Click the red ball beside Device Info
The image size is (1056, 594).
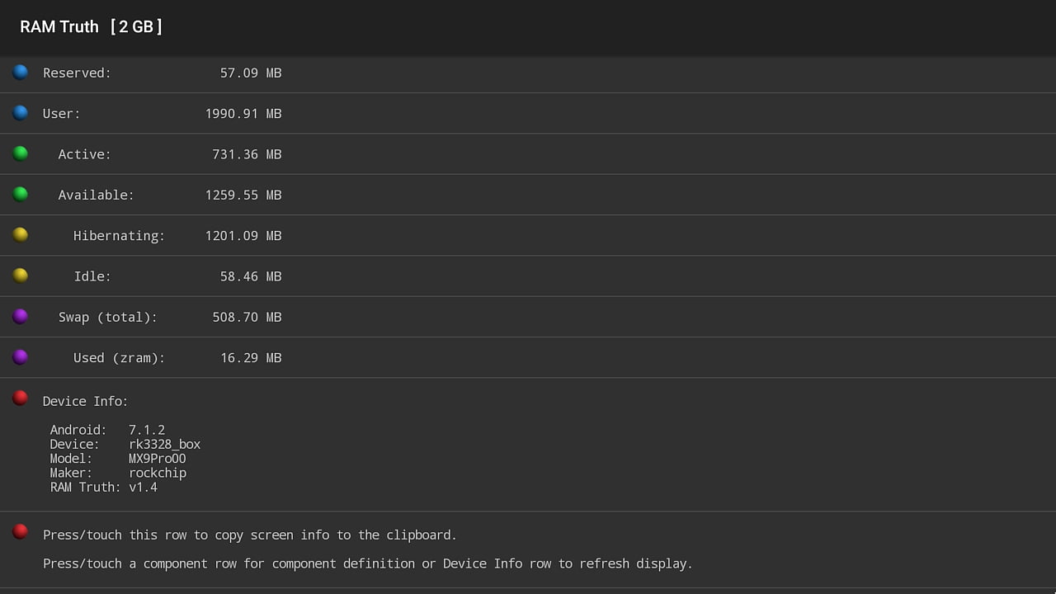21,398
